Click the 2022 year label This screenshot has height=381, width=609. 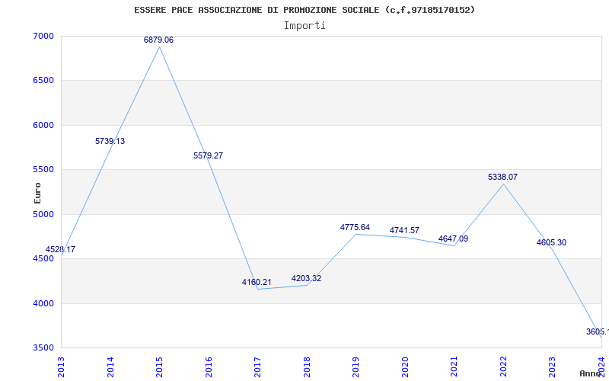coord(503,367)
